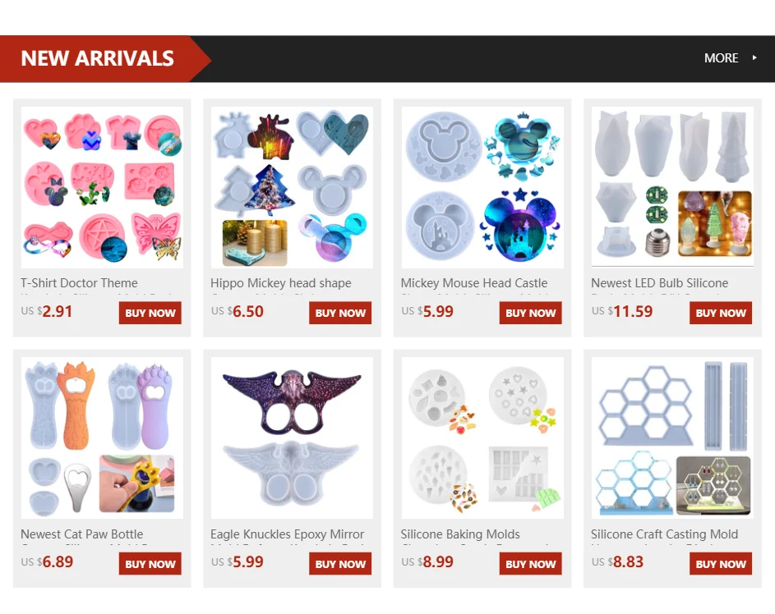
Task: Buy now the $2.91 T-Shirt mold
Action: (150, 313)
